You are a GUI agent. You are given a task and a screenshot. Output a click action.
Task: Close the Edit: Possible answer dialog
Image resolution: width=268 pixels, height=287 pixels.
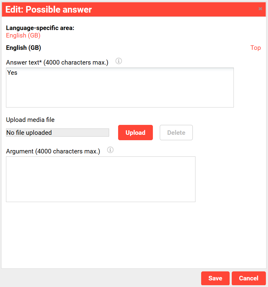point(260,9)
